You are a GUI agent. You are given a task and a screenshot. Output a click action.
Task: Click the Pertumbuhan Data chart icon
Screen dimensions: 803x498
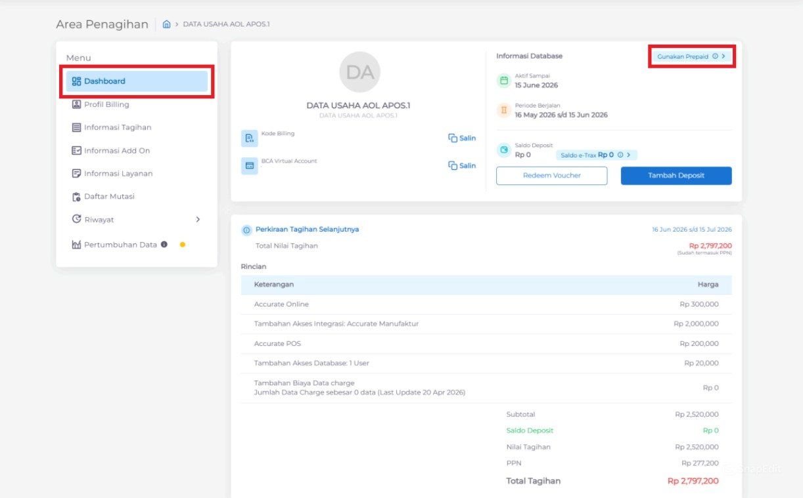click(76, 245)
